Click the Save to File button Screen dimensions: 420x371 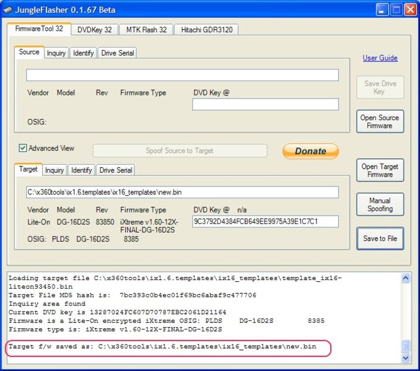click(x=380, y=238)
